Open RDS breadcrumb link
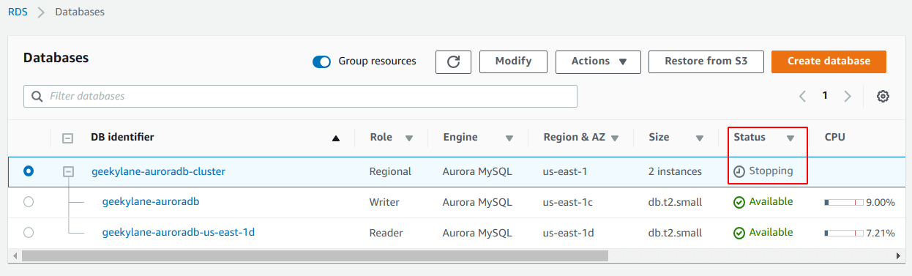This screenshot has width=912, height=276. tap(18, 12)
